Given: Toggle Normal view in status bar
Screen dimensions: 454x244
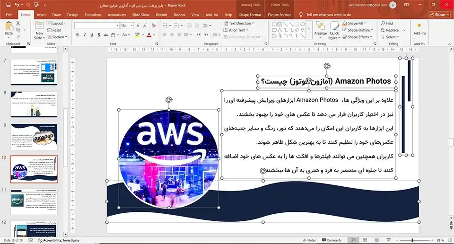Looking at the screenshot, I should [353, 240].
